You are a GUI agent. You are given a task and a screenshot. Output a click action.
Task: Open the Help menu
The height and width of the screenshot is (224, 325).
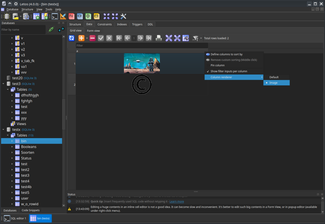pyautogui.click(x=58, y=9)
